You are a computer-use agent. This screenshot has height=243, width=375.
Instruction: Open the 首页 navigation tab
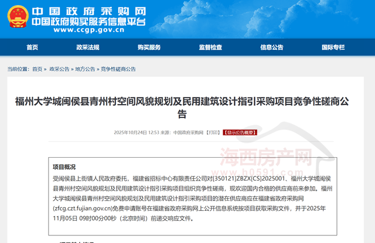click(x=32, y=47)
